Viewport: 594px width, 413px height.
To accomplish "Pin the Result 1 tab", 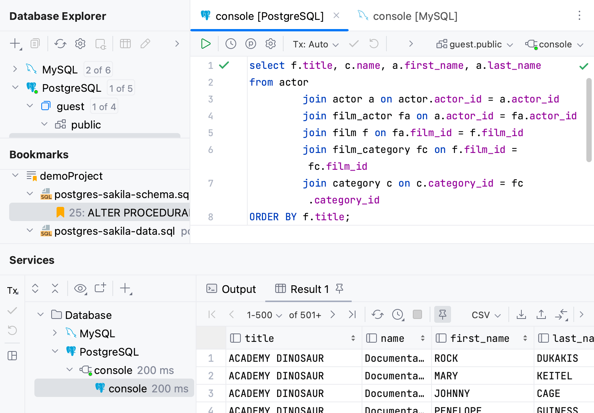I will click(x=339, y=289).
